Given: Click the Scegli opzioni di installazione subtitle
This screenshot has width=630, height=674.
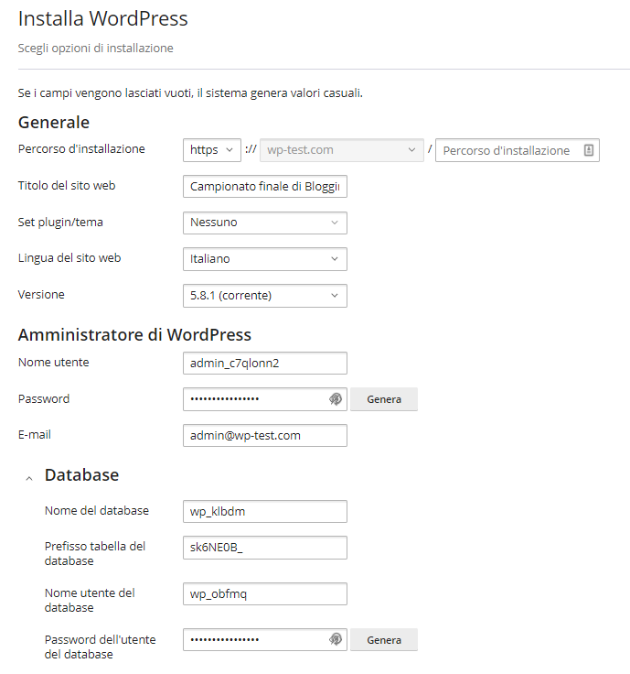Looking at the screenshot, I should pyautogui.click(x=96, y=49).
